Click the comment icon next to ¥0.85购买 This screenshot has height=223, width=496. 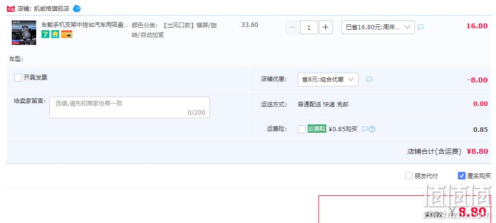coord(365,129)
